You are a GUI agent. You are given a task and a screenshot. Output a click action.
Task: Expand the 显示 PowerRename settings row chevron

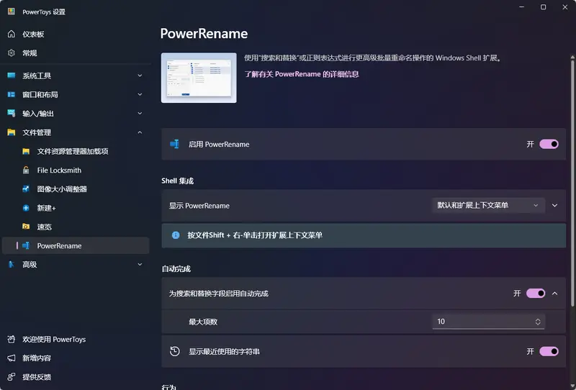554,205
